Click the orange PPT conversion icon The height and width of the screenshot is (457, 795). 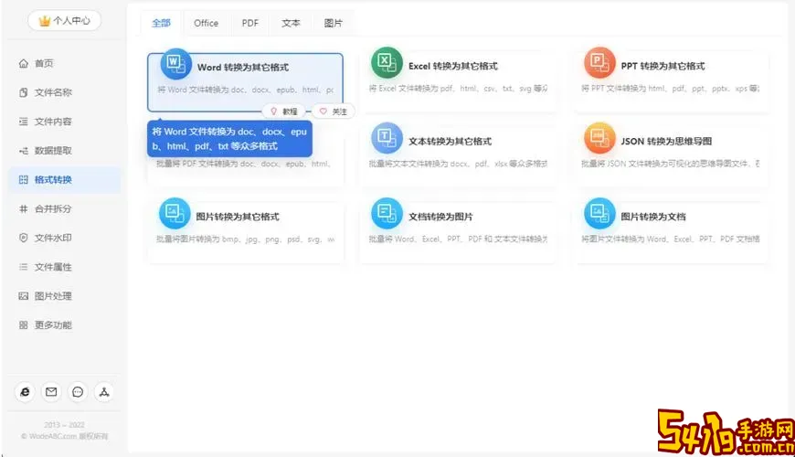click(x=599, y=62)
